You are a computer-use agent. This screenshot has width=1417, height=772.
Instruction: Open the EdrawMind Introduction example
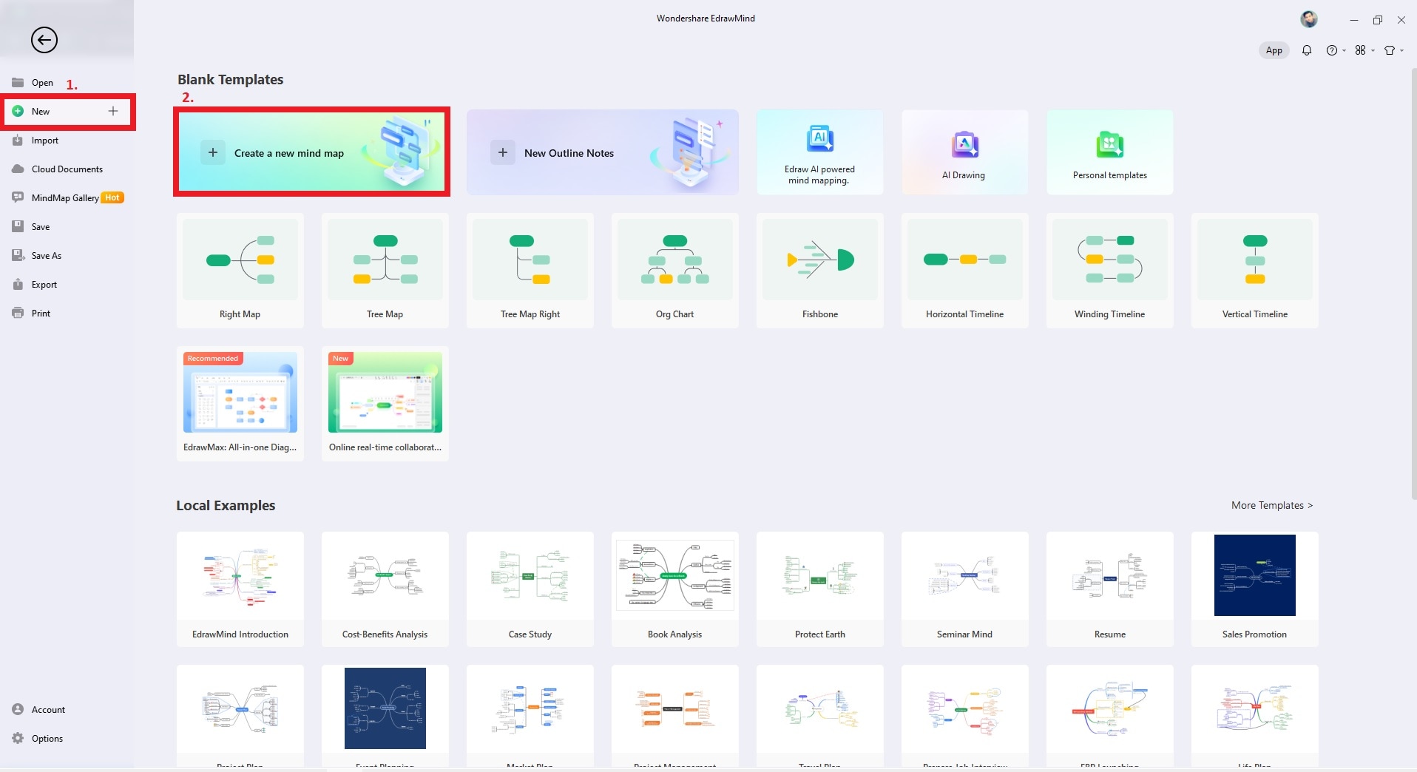pos(240,589)
